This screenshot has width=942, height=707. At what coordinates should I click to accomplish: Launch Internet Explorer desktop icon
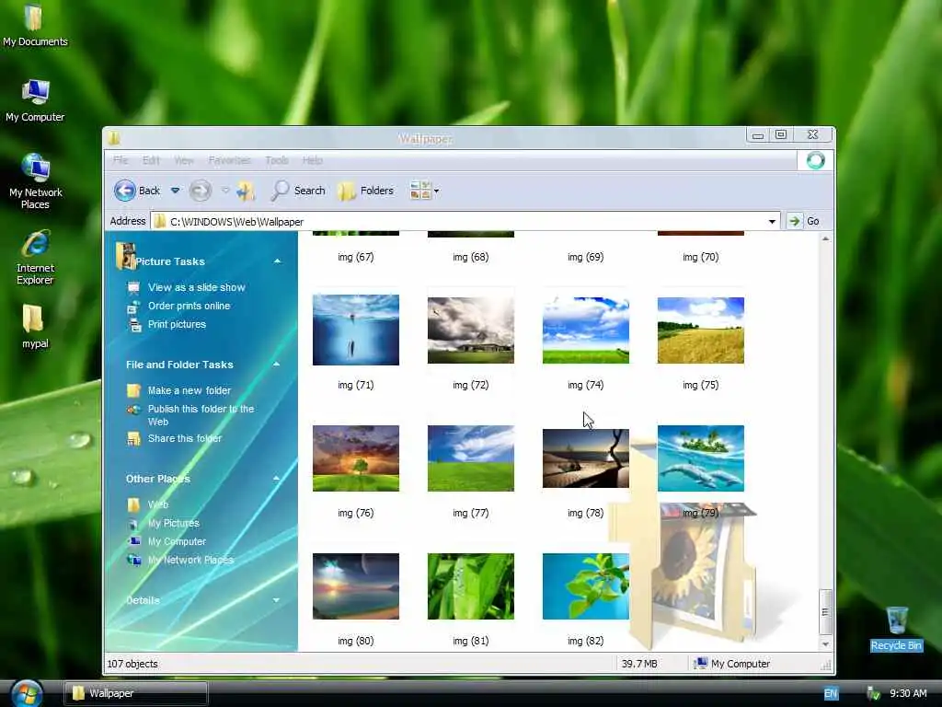[35, 258]
